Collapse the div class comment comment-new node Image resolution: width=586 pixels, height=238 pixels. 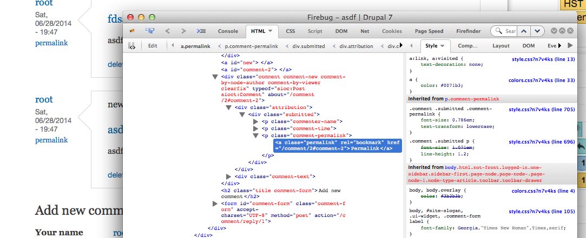pyautogui.click(x=215, y=77)
